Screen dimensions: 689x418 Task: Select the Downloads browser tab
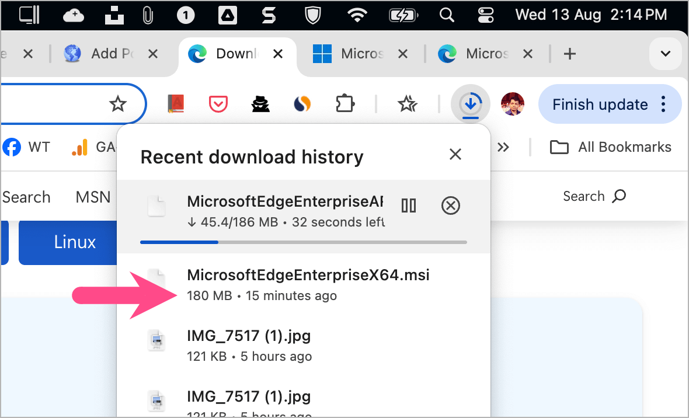pos(234,54)
